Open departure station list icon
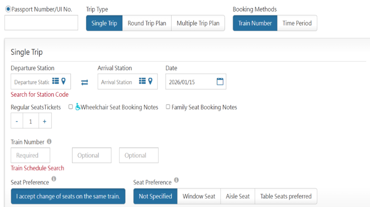Viewport: 370px width, 207px height. 55,81
